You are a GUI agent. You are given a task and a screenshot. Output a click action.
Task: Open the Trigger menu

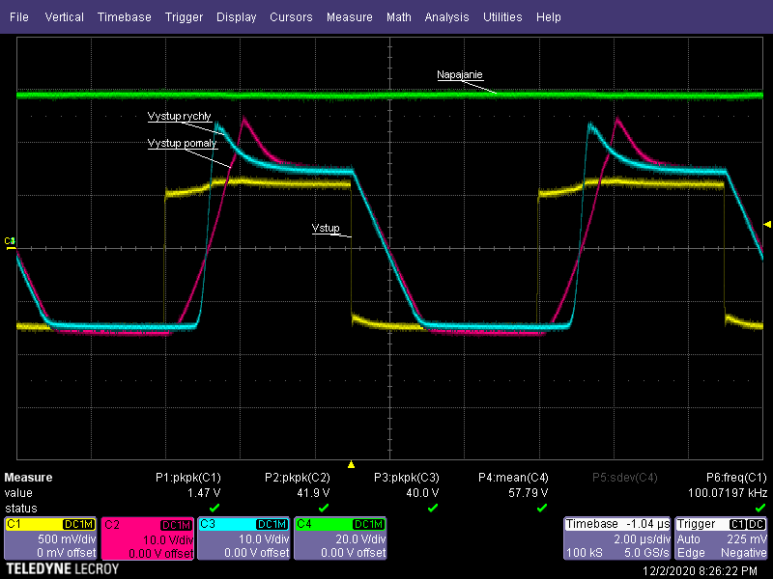(x=184, y=17)
